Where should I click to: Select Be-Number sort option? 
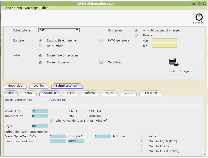(40, 46)
